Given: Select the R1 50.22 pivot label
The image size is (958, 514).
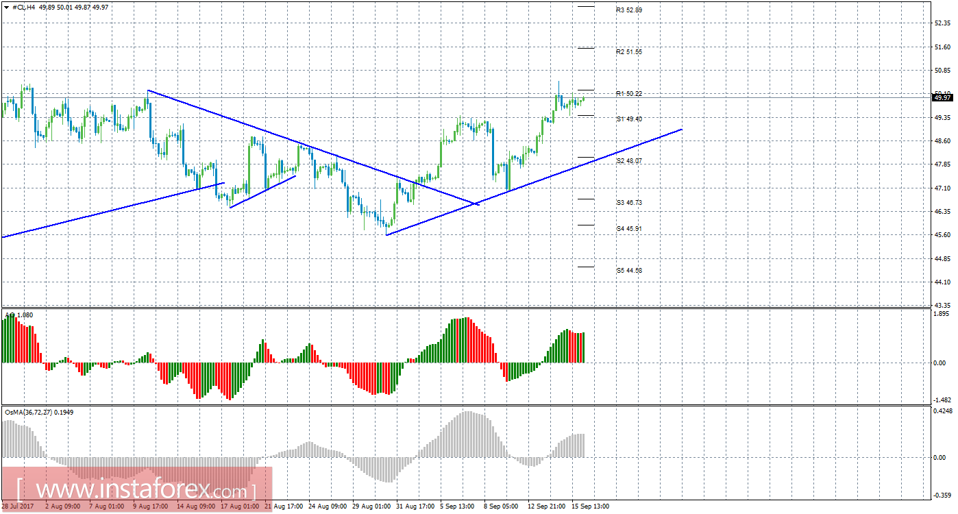Looking at the screenshot, I should pos(629,94).
